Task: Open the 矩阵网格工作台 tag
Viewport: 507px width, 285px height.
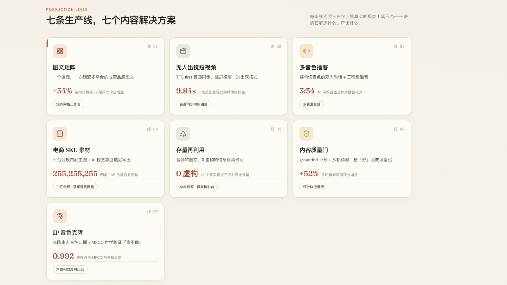Action: click(x=68, y=104)
